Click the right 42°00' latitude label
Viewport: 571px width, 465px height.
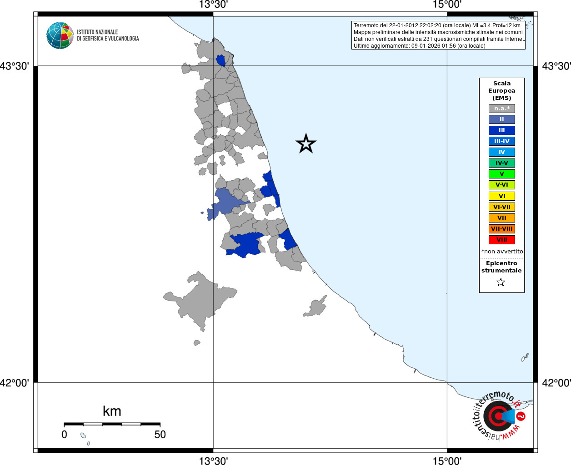556,383
